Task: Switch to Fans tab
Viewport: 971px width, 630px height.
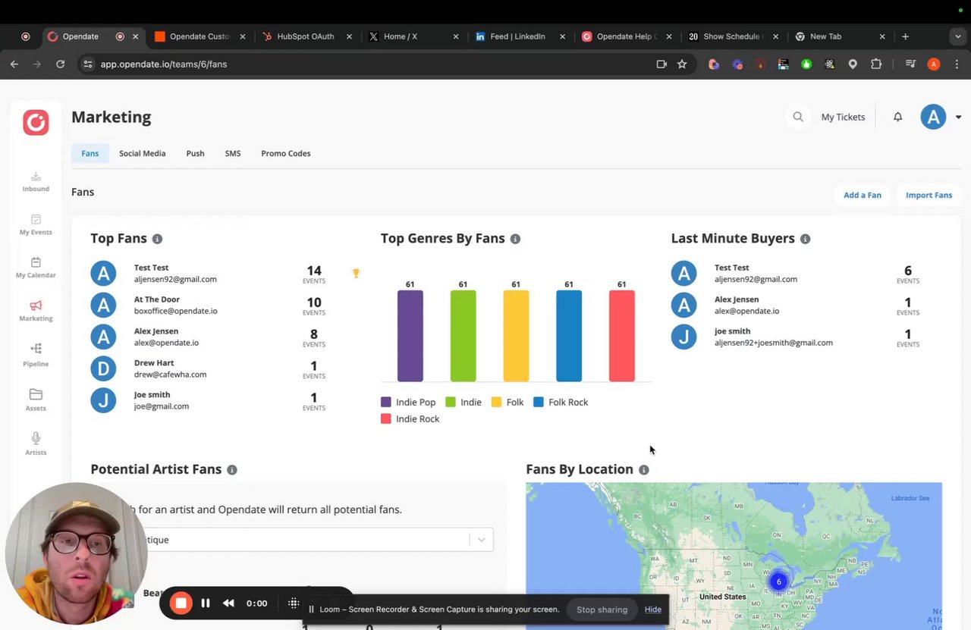Action: click(90, 153)
